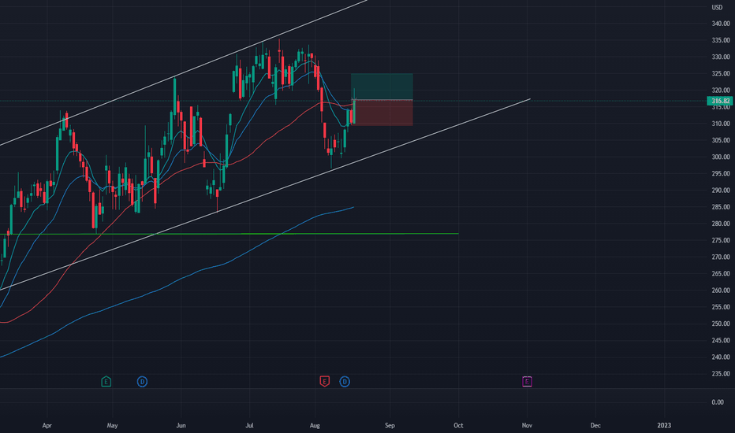Click the 275.00 price axis label
The height and width of the screenshot is (433, 735).
(721, 240)
